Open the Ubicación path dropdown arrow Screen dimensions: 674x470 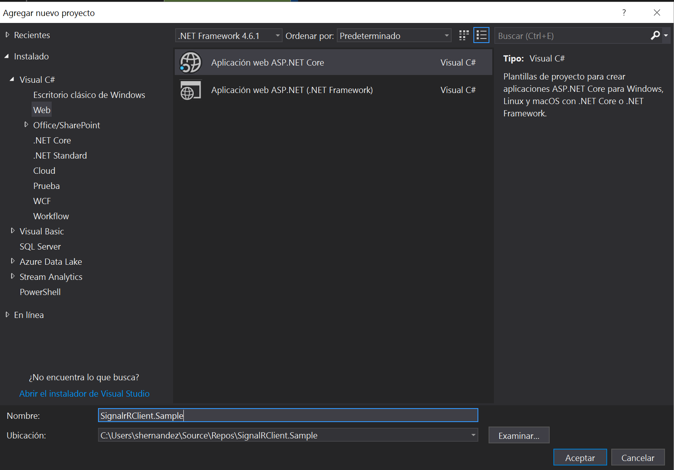pyautogui.click(x=473, y=435)
